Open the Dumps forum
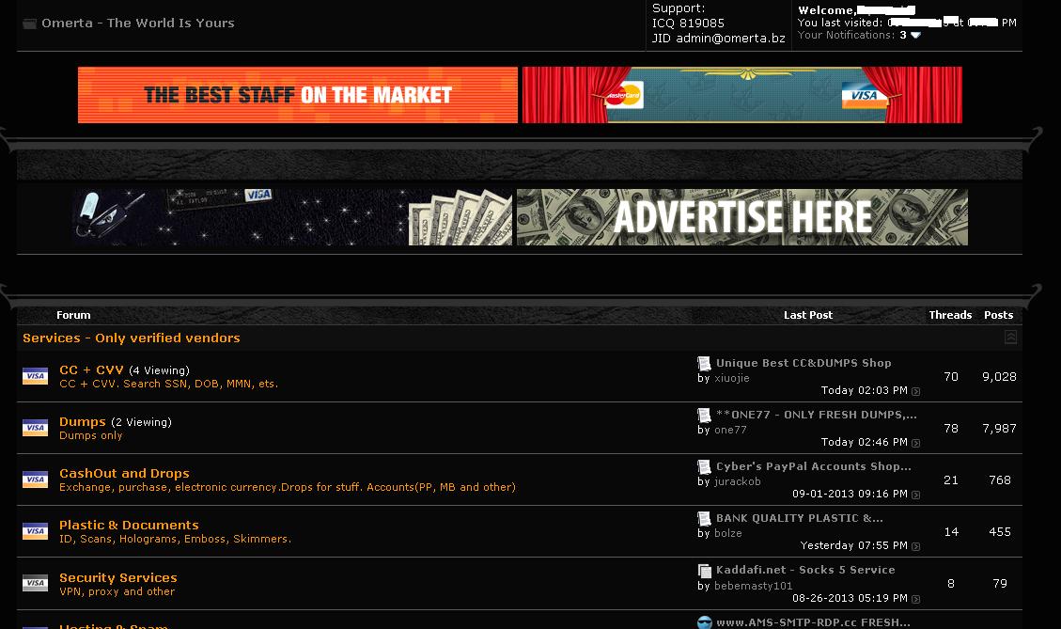The height and width of the screenshot is (629, 1061). pos(83,421)
